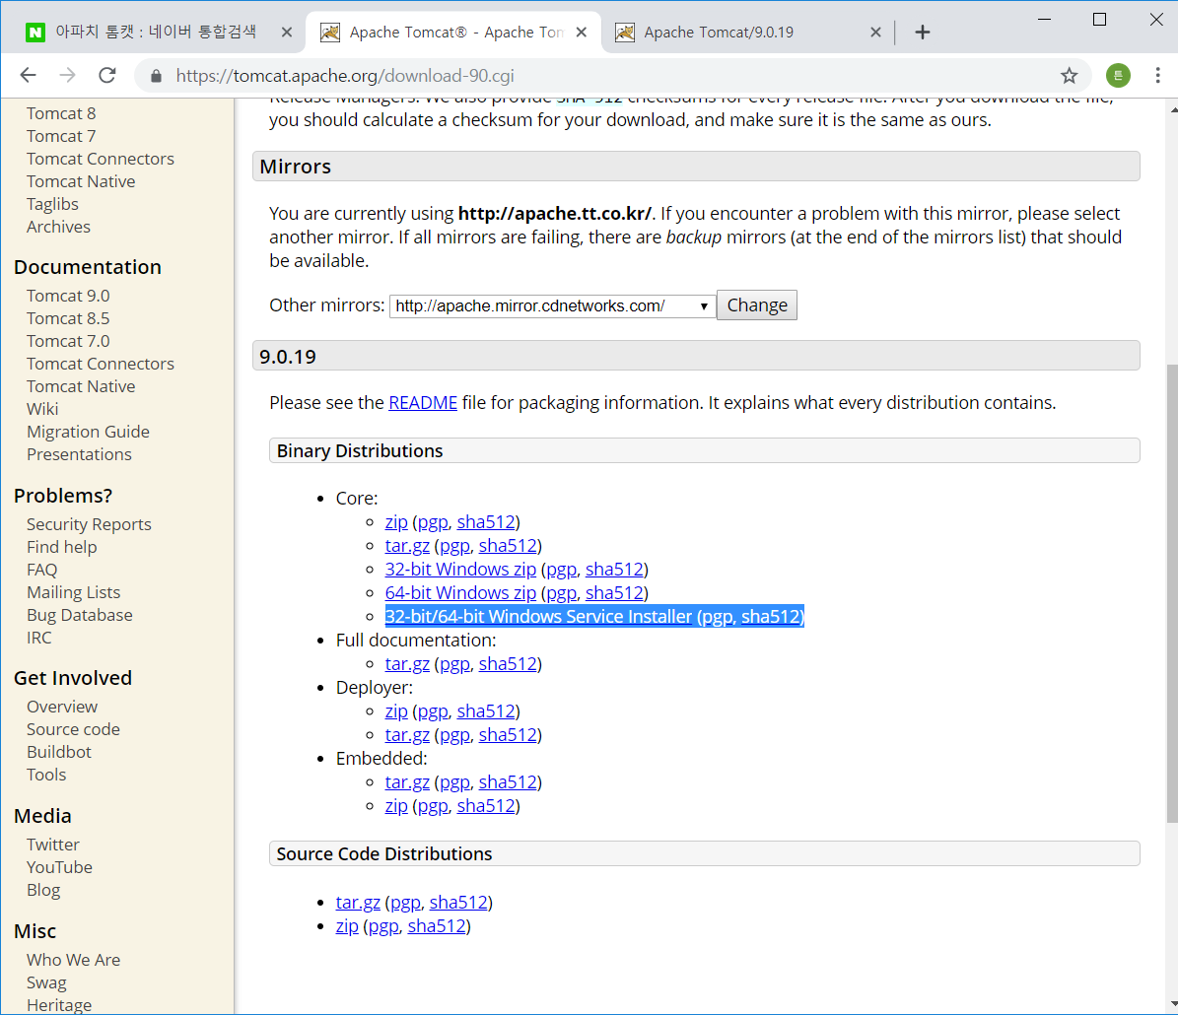Open the Migration Guide link
1178x1015 pixels.
pyautogui.click(x=88, y=432)
